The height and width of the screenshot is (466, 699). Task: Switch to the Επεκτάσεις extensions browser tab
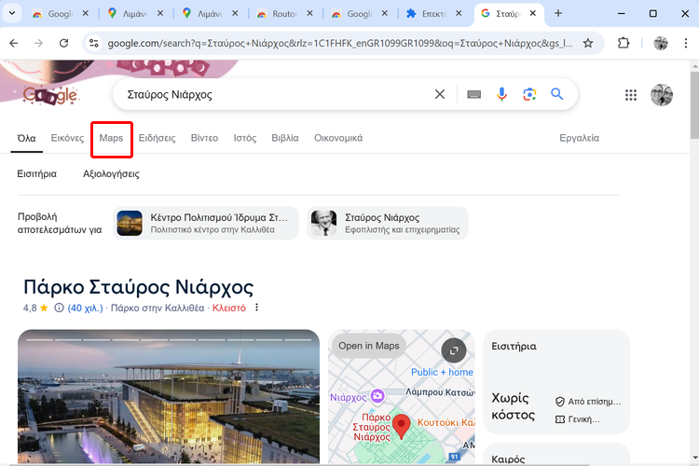click(x=434, y=13)
